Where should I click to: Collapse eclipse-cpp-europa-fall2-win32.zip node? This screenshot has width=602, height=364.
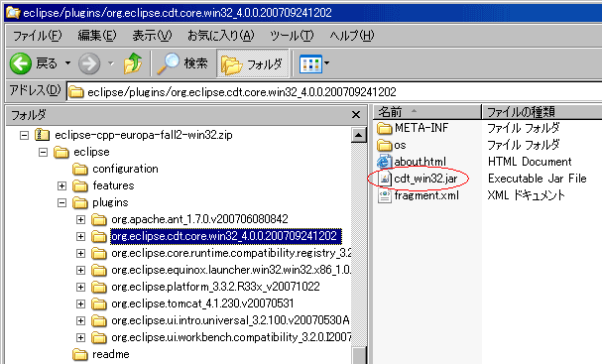coord(24,135)
